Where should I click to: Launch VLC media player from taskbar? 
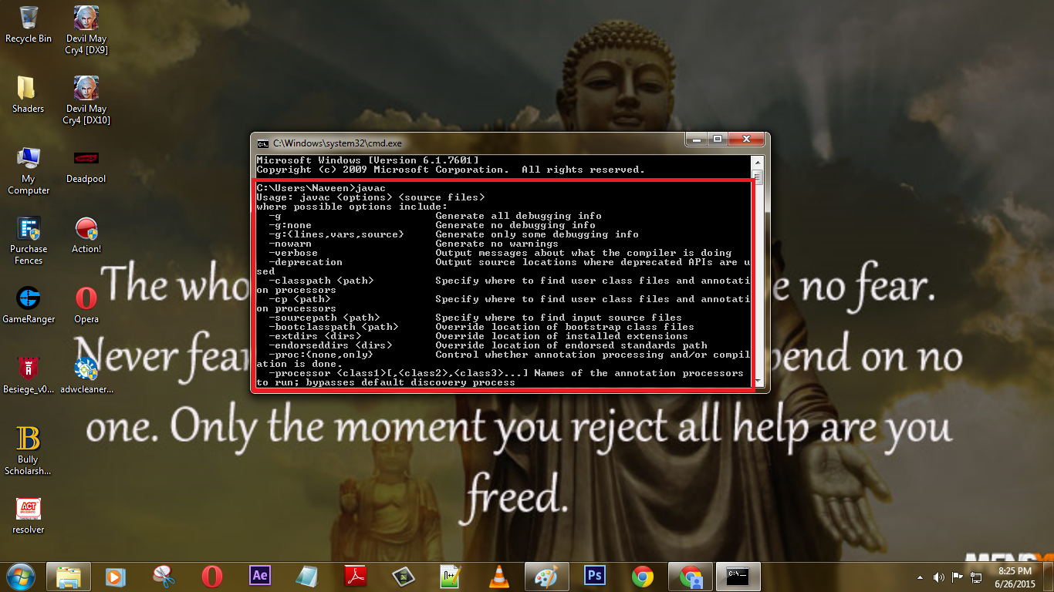[498, 576]
